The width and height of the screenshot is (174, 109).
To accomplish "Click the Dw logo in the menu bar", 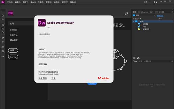I will [3, 2].
